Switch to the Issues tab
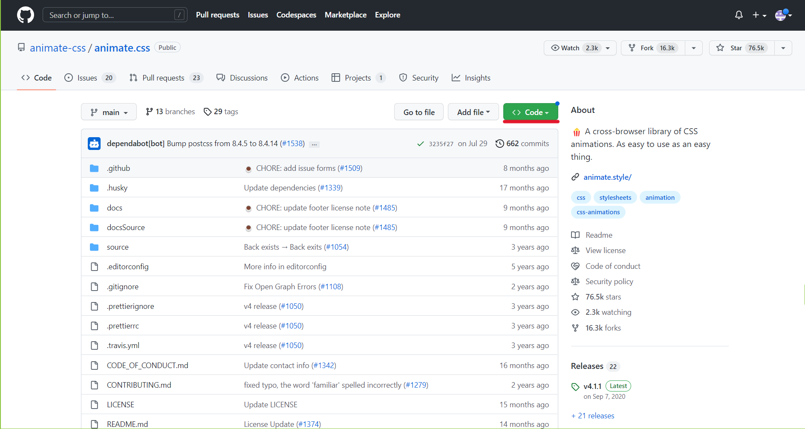This screenshot has height=429, width=805. click(x=90, y=78)
